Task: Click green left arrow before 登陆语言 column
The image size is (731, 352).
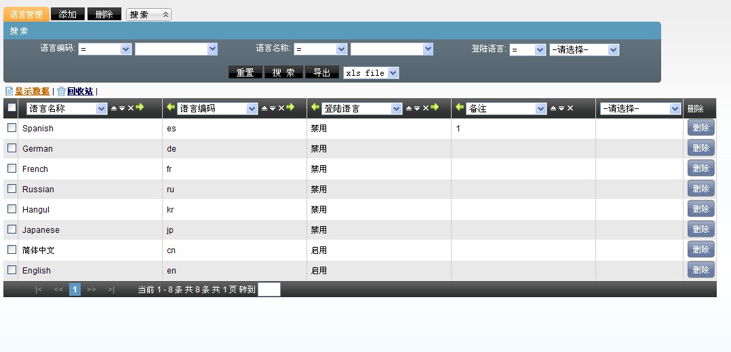Action: click(x=315, y=108)
